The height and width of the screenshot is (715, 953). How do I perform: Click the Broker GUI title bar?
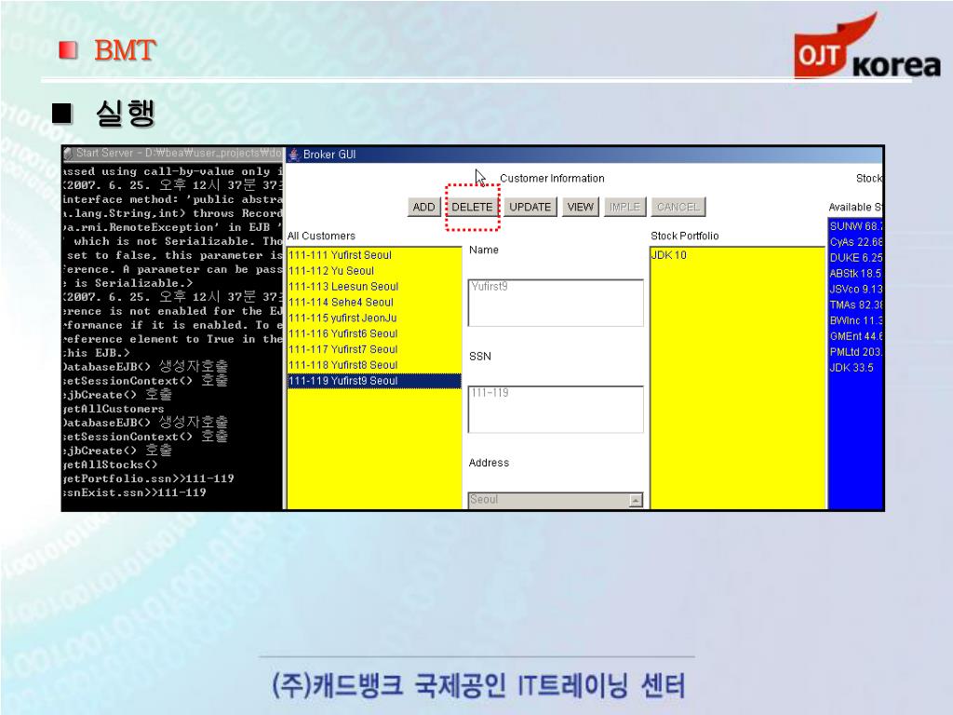click(584, 155)
